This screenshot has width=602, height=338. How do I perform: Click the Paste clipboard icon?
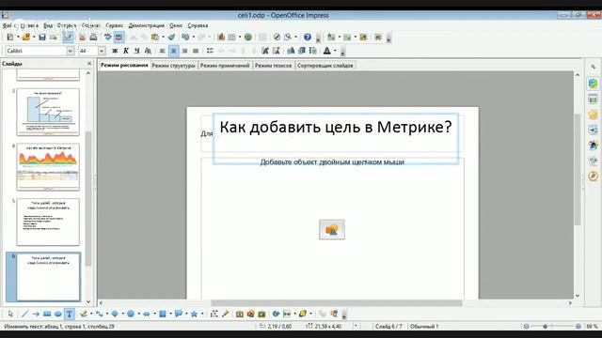coord(155,38)
